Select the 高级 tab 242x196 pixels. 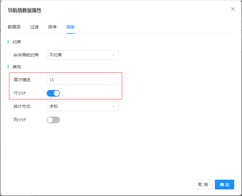point(70,27)
